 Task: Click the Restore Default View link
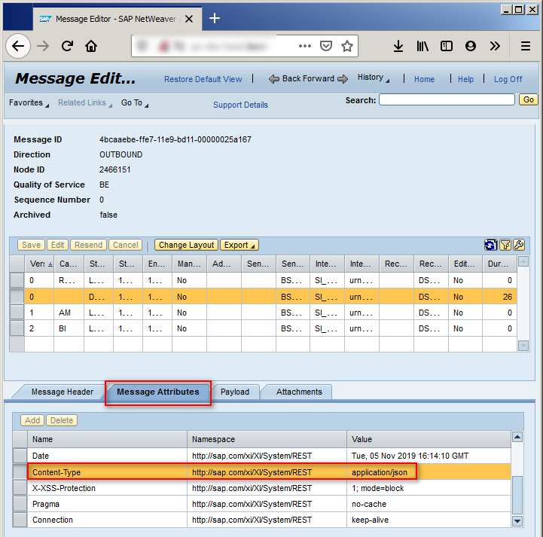point(203,79)
